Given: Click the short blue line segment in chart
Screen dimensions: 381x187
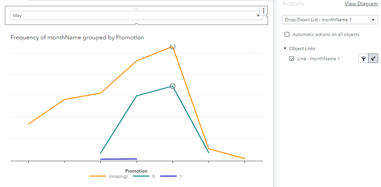Looking at the screenshot, I should pos(118,159).
